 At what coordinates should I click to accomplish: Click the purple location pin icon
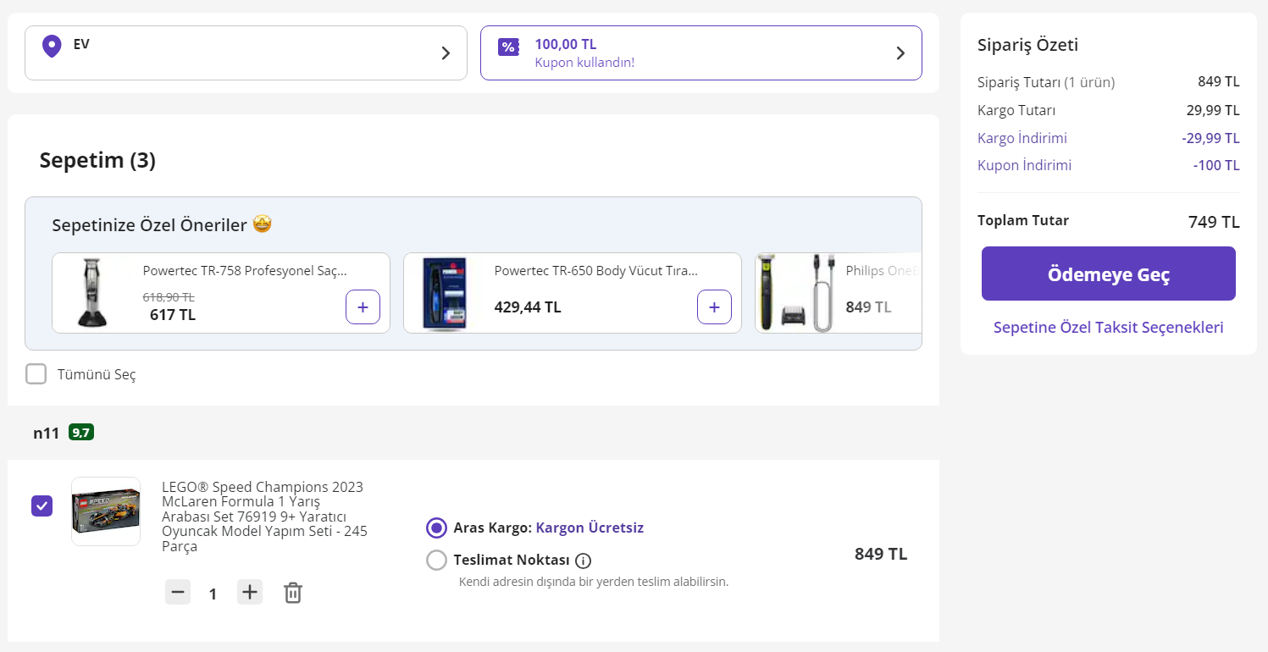[x=52, y=46]
